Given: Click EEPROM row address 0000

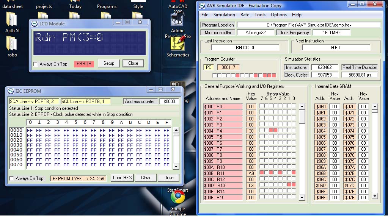Looking at the screenshot, I should tap(16, 130).
